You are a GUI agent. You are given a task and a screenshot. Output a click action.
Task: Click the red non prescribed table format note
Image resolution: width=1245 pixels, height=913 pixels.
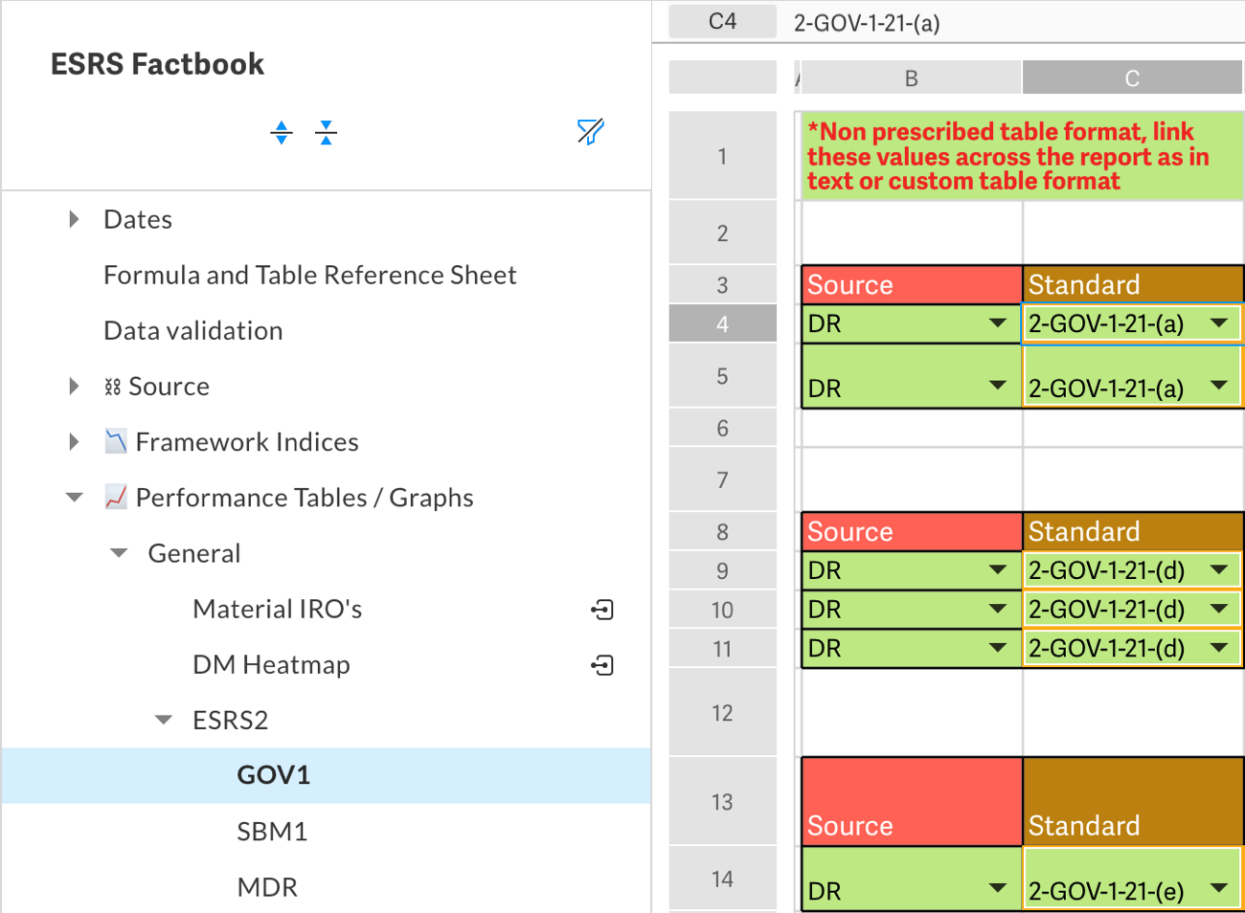(x=1022, y=156)
